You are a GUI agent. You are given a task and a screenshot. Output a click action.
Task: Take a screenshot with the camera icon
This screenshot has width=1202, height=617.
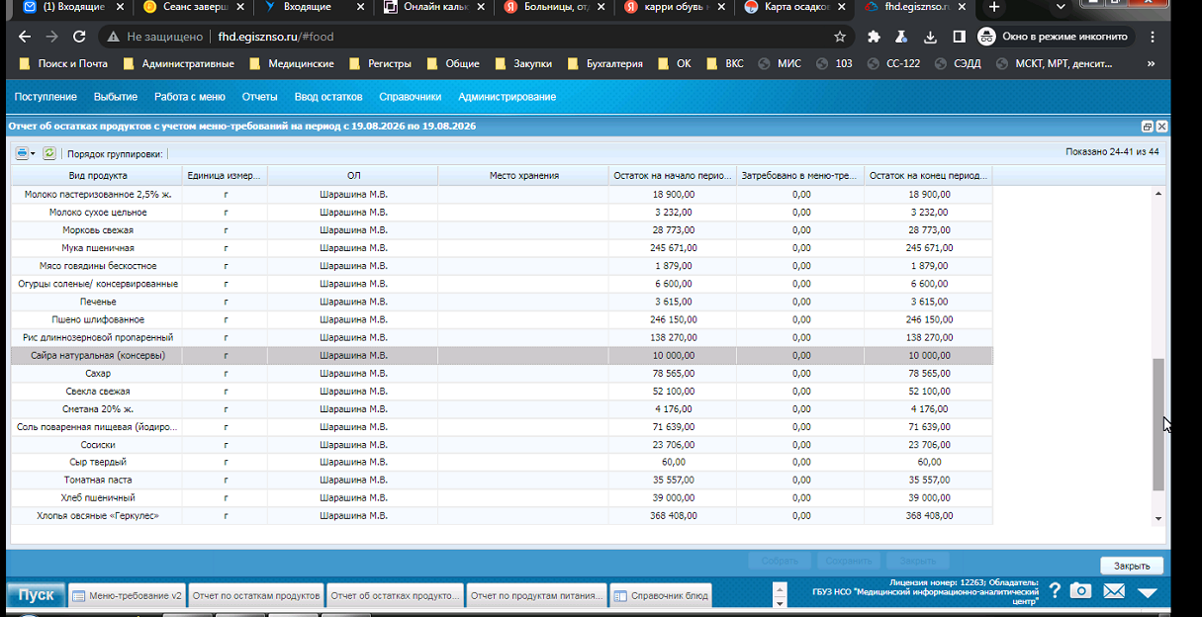click(1081, 591)
